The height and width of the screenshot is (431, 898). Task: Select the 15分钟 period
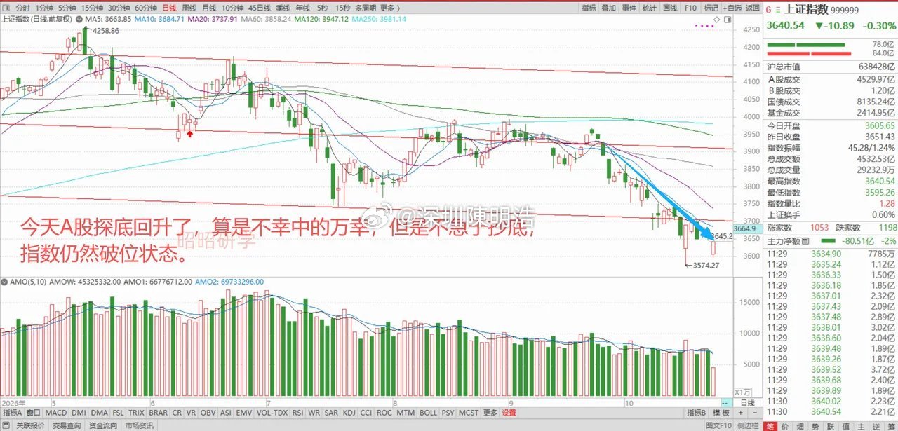pyautogui.click(x=92, y=8)
